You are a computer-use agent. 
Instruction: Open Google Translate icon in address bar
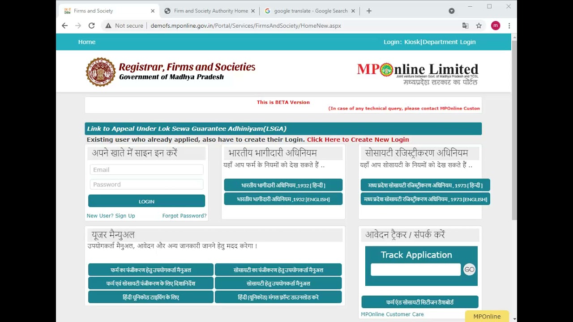point(466,25)
